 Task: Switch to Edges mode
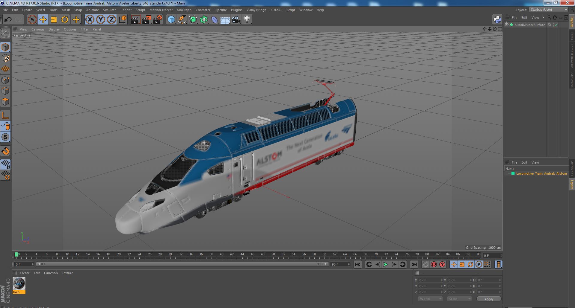(5, 91)
